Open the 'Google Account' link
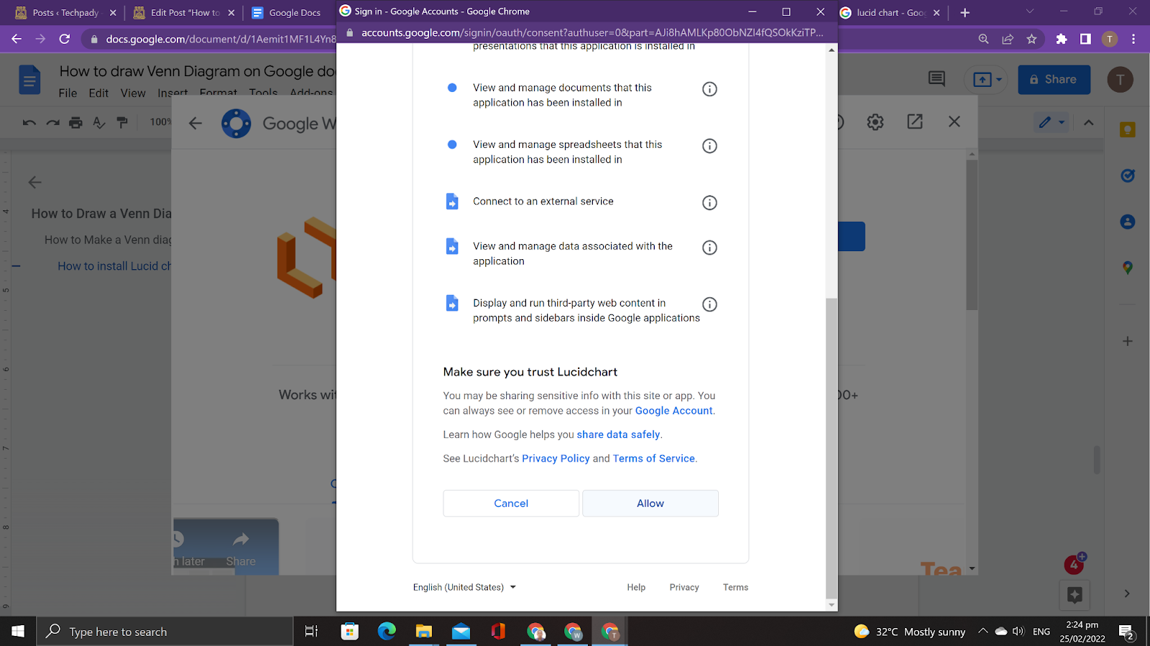 point(673,411)
